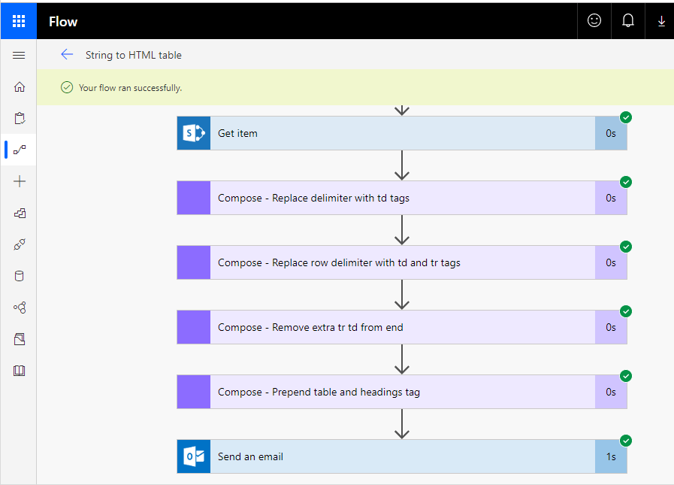The width and height of the screenshot is (674, 485).
Task: Select the highlighted flow activity entry in sidebar
Action: click(19, 150)
